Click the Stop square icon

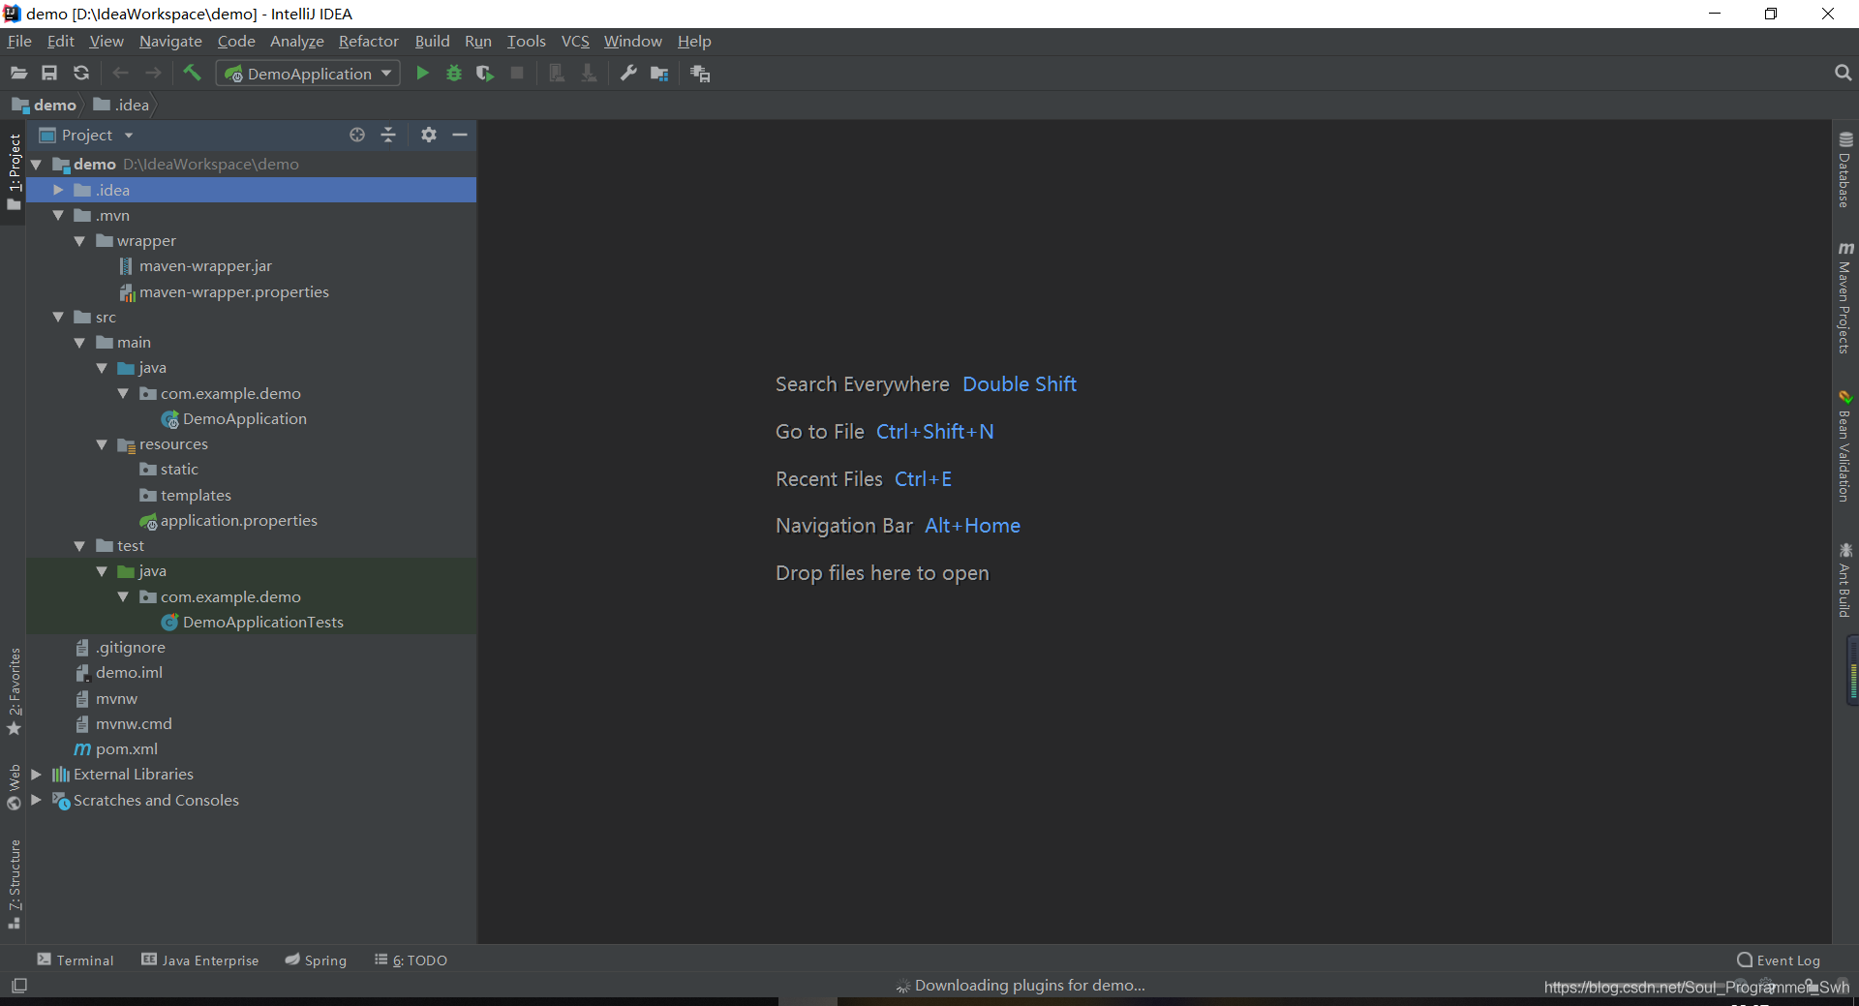point(517,74)
